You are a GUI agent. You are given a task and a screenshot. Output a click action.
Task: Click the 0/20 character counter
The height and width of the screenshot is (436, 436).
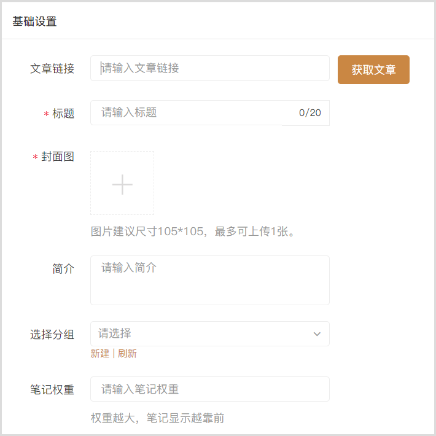309,113
